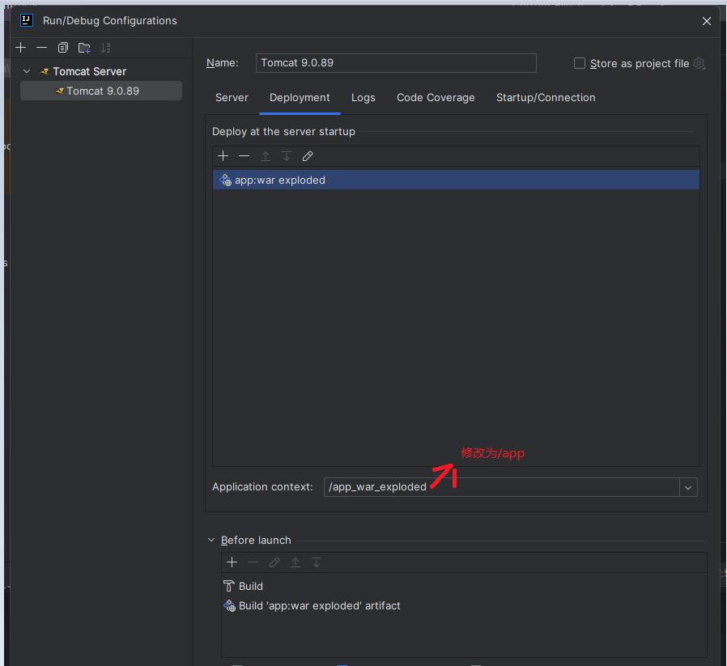Select Build 'app:war exploded' artifact task
Screen dimensions: 727x666
(x=319, y=606)
